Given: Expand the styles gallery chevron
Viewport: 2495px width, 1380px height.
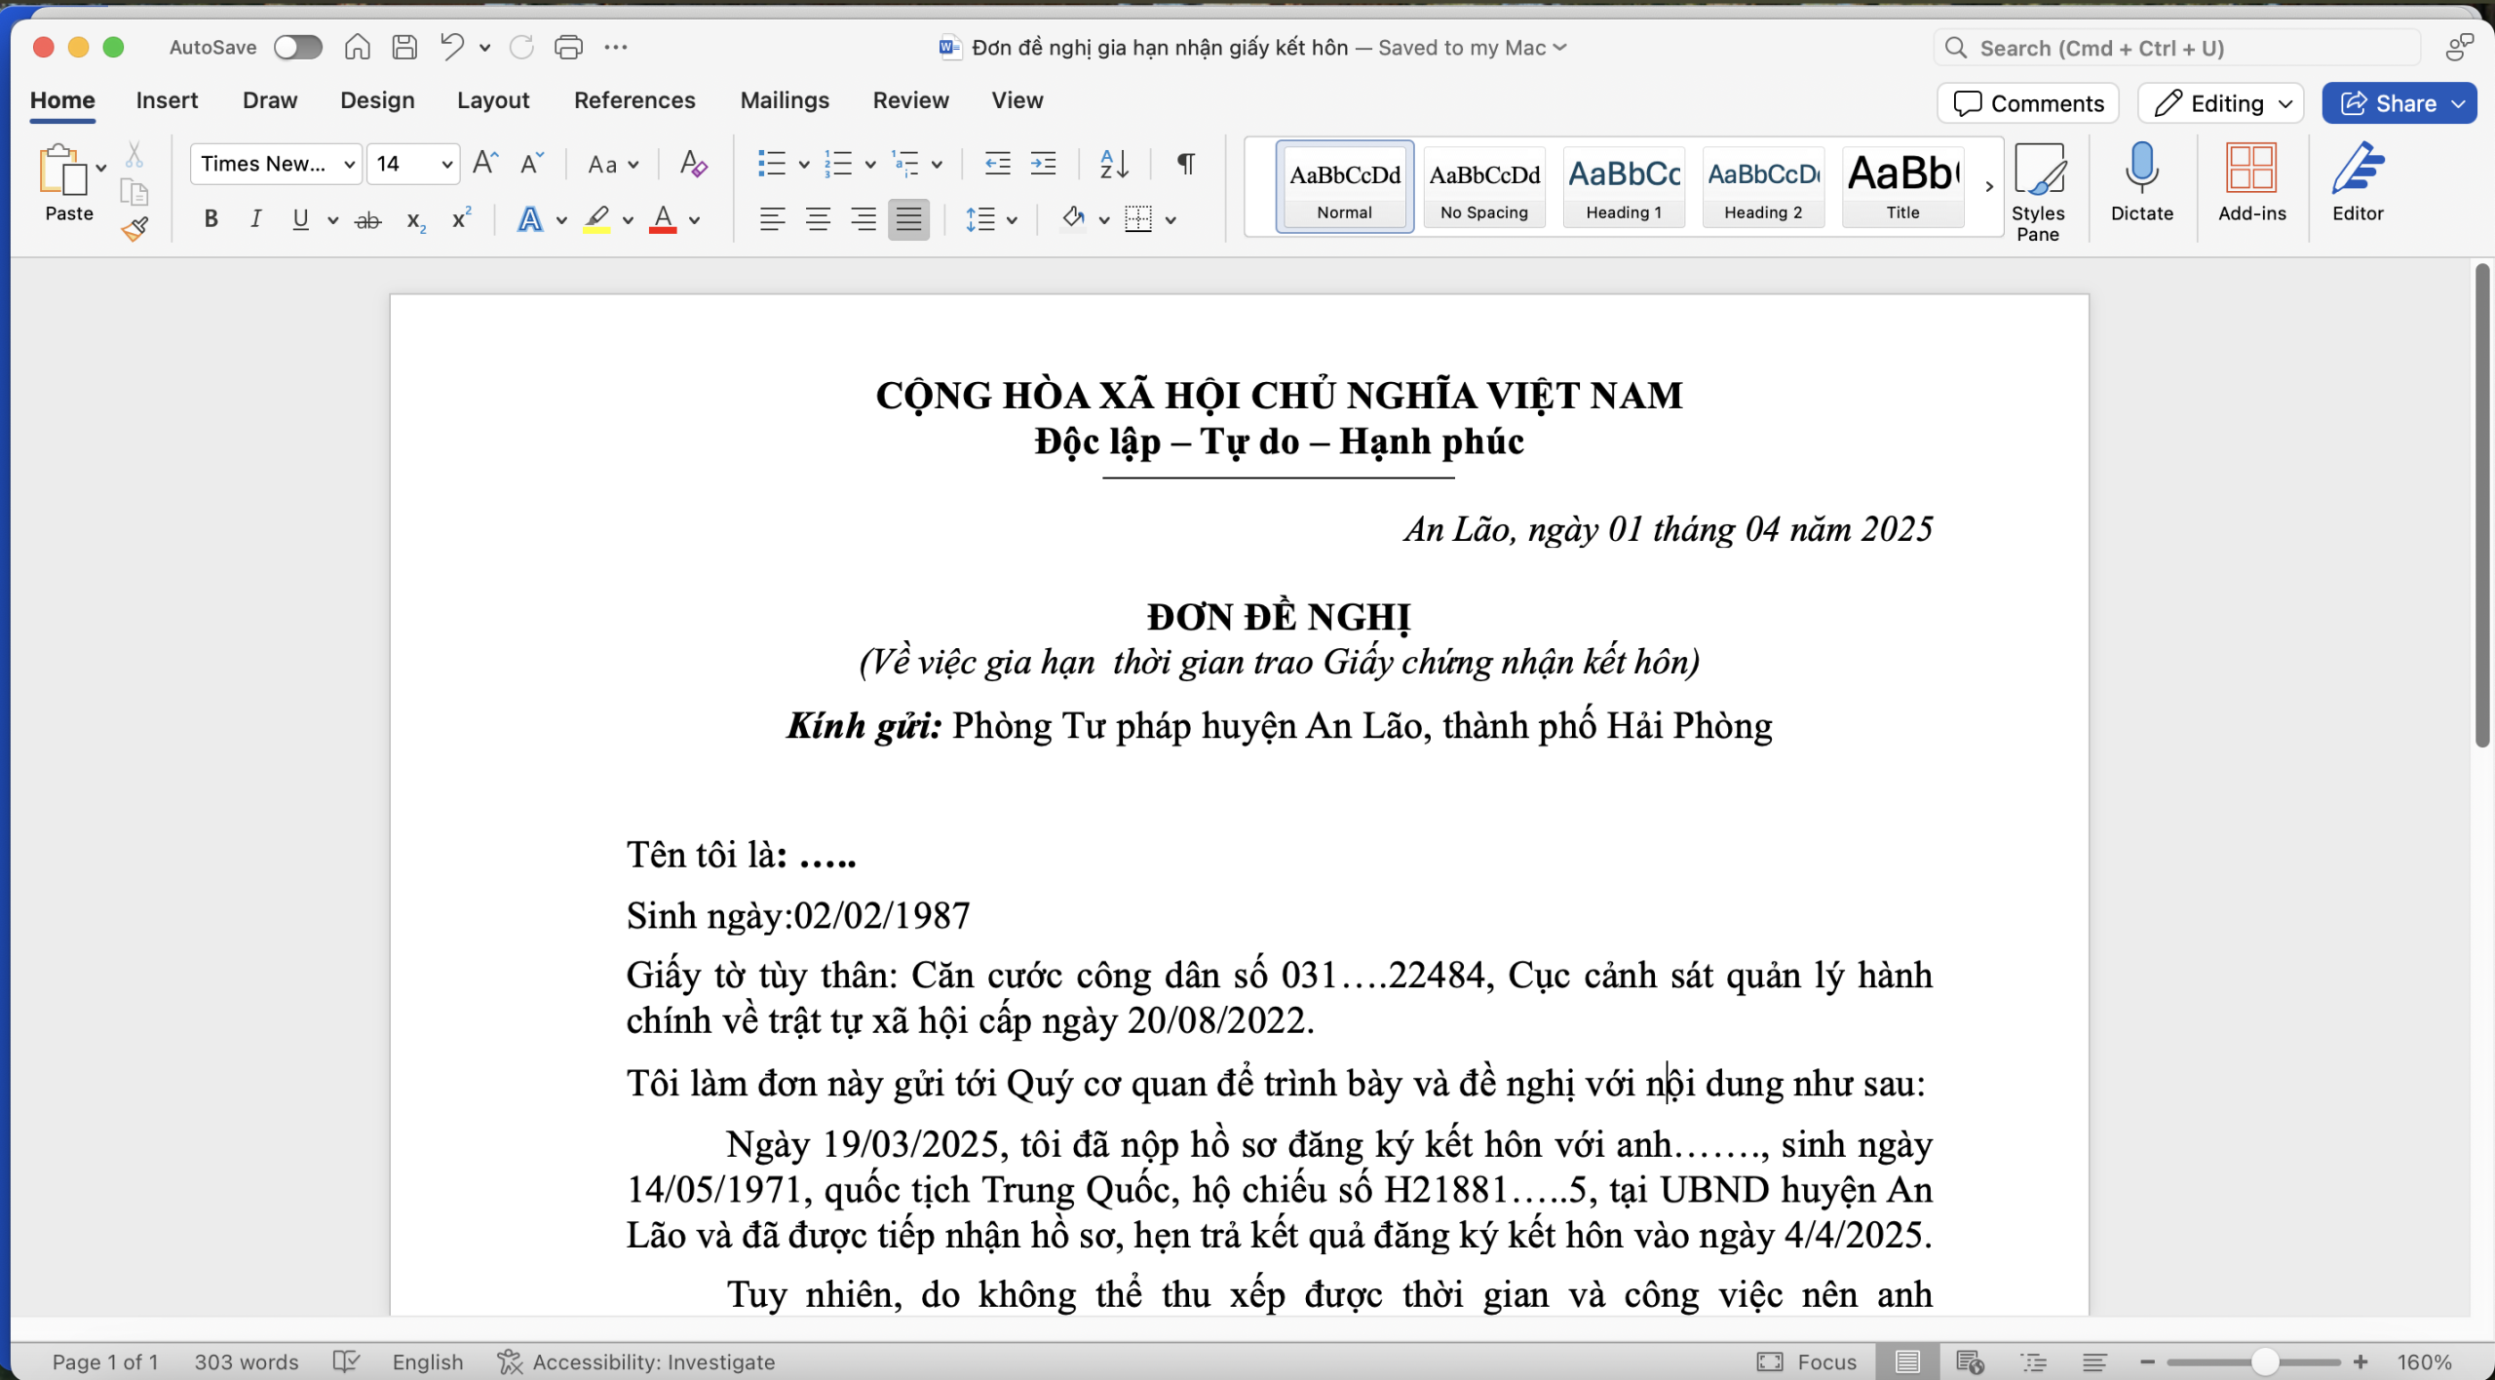Looking at the screenshot, I should 1988,185.
